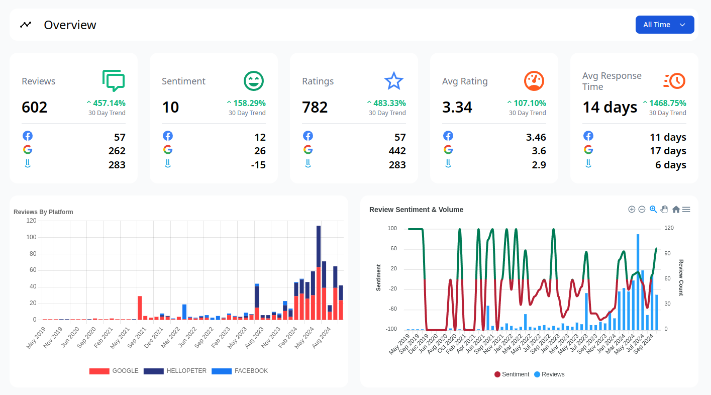Viewport: 711px width, 395px height.
Task: Click the Google icon in the Avg Rating card
Action: click(x=448, y=149)
